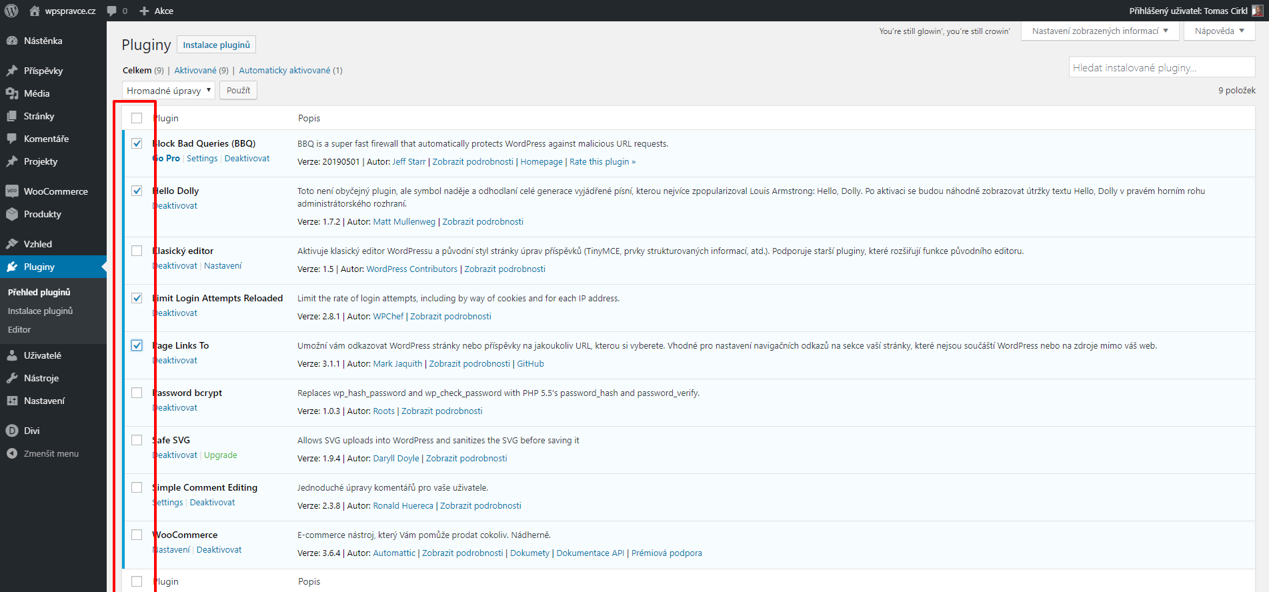
Task: Click Upgrade link for Safe SVG
Action: click(x=221, y=455)
